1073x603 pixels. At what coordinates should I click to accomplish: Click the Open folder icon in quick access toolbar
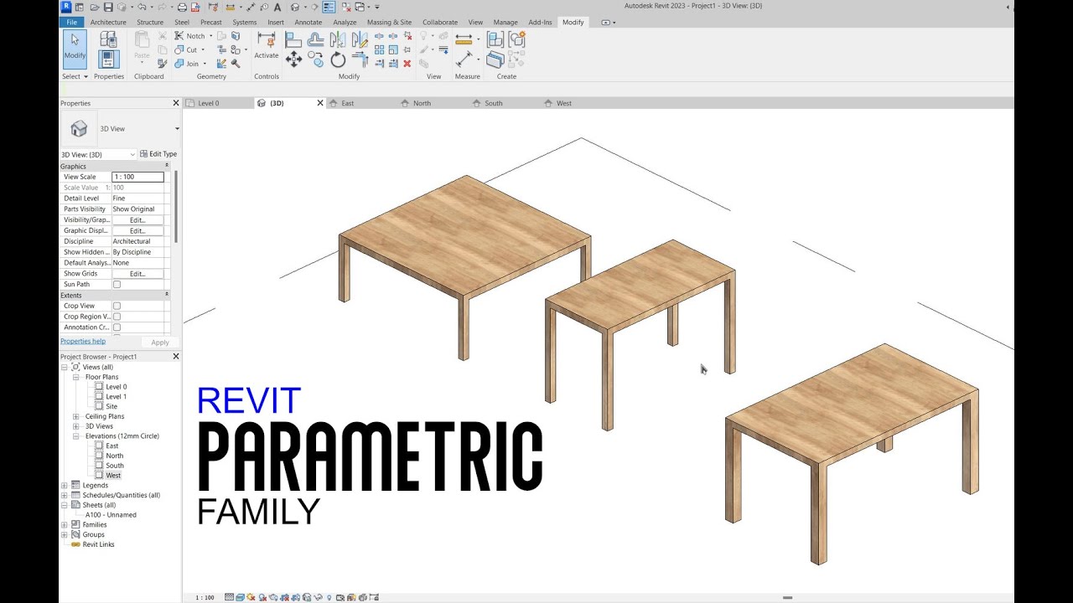(x=96, y=7)
